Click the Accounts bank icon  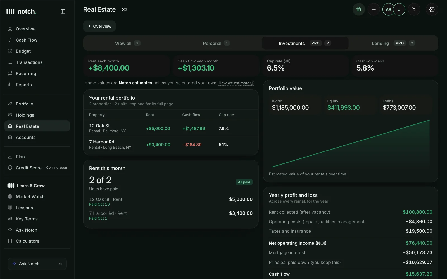pyautogui.click(x=10, y=137)
